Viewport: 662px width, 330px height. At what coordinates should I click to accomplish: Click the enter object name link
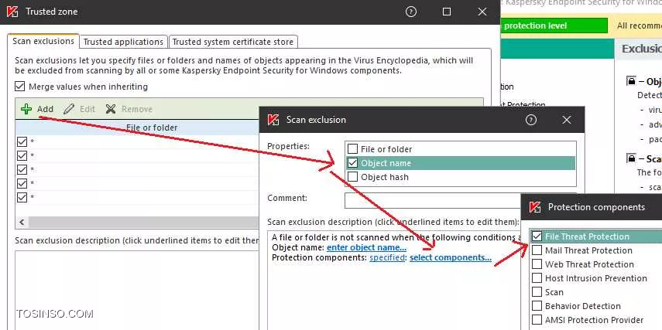coord(366,248)
